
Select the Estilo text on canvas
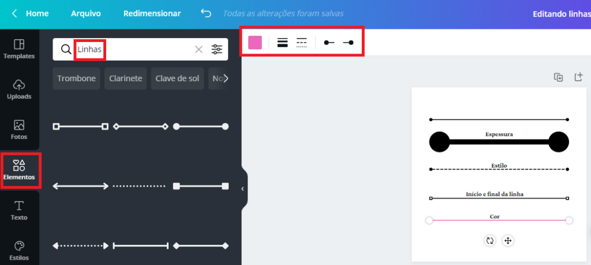(x=499, y=165)
